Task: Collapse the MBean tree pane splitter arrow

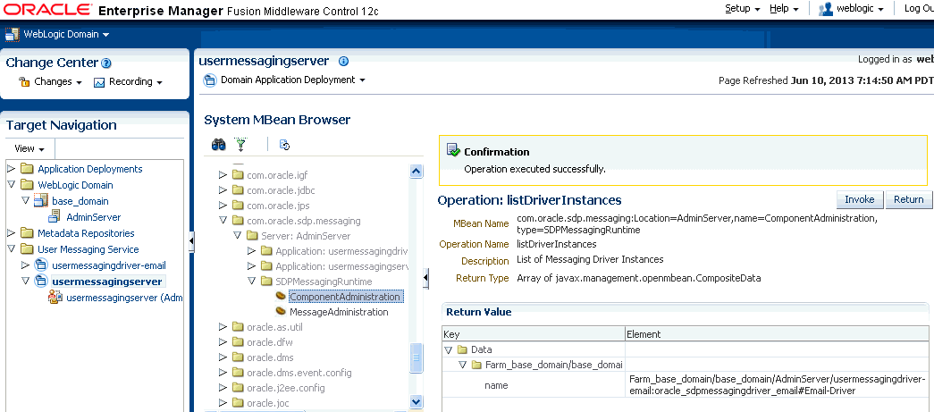Action: coord(426,278)
